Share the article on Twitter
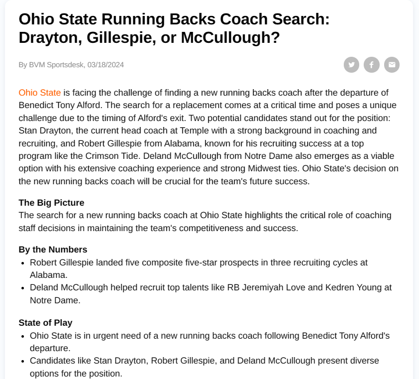Viewport: 419px width, 379px height. [351, 65]
